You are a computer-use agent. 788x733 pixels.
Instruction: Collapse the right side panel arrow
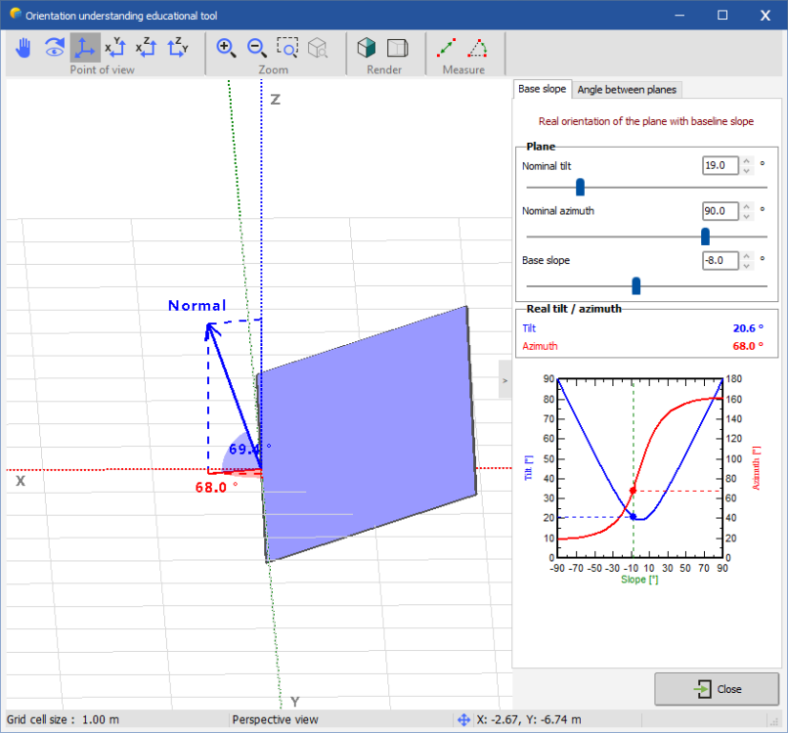coord(504,379)
